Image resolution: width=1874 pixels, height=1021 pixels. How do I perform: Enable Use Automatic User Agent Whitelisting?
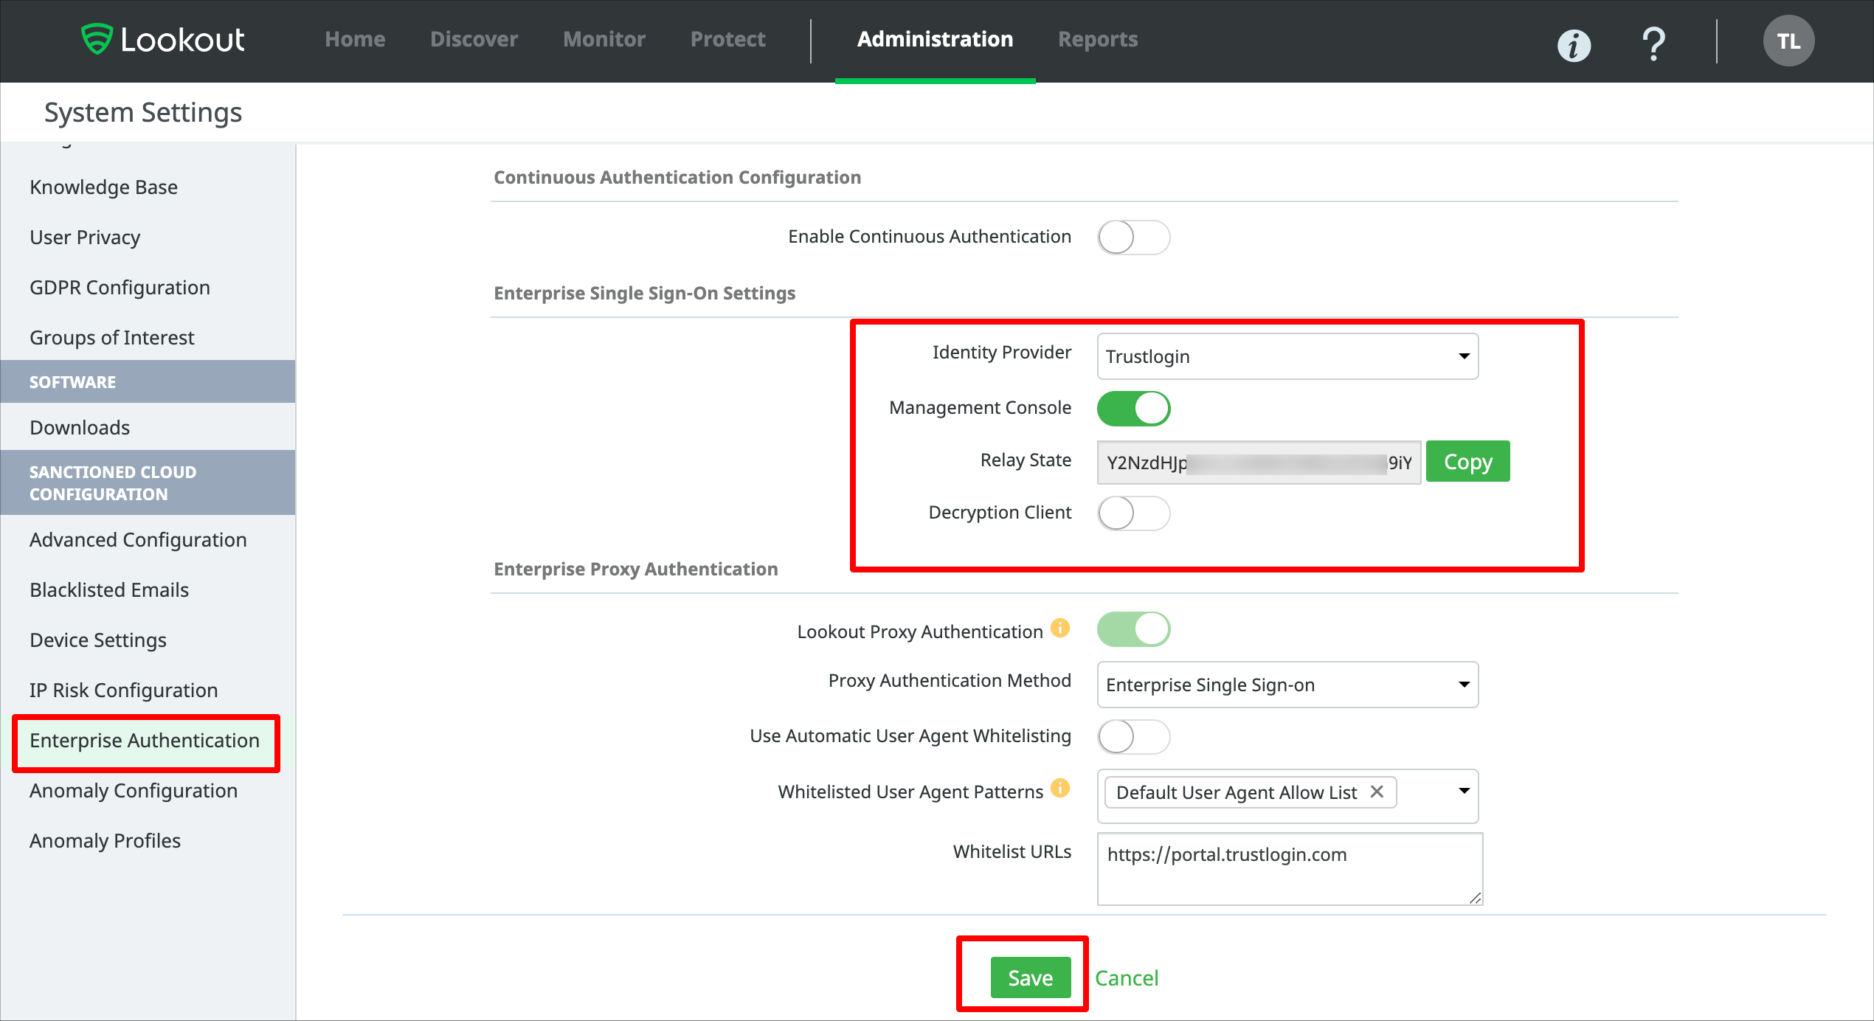1133,737
